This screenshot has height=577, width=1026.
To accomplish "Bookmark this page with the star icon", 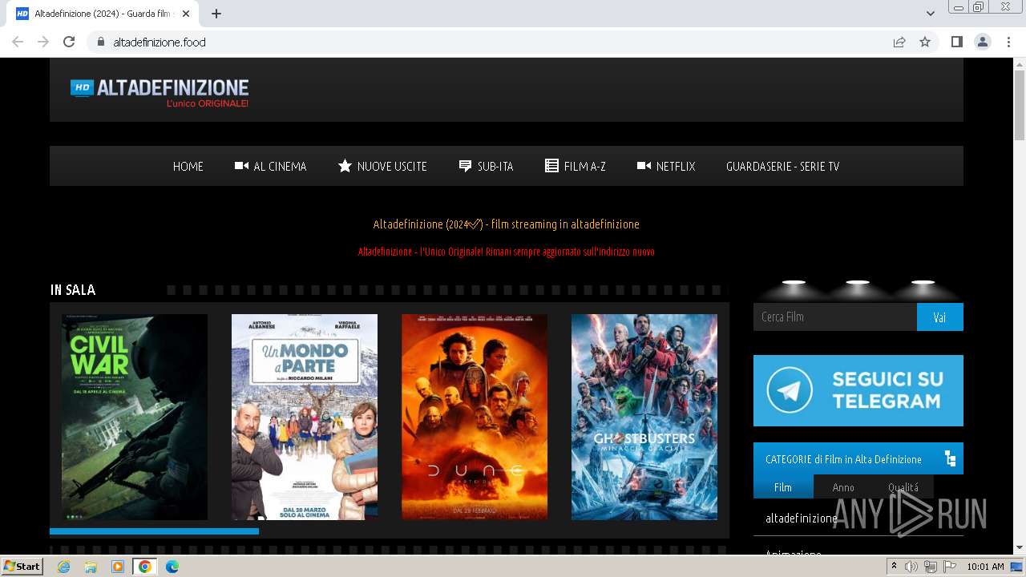I will coord(925,42).
